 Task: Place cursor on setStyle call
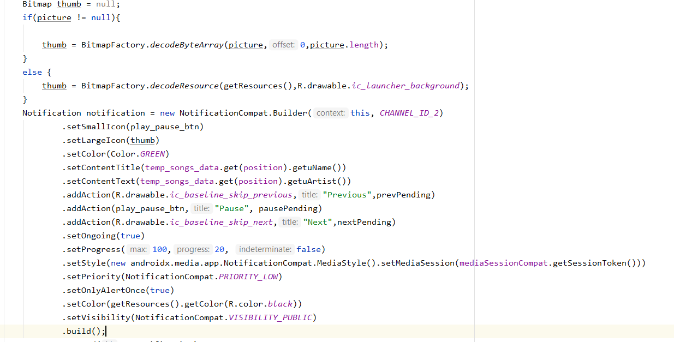click(86, 263)
